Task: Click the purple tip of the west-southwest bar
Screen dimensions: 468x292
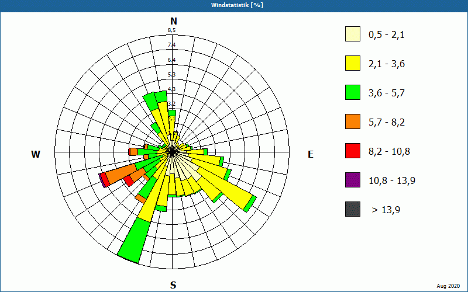Action: click(x=102, y=180)
